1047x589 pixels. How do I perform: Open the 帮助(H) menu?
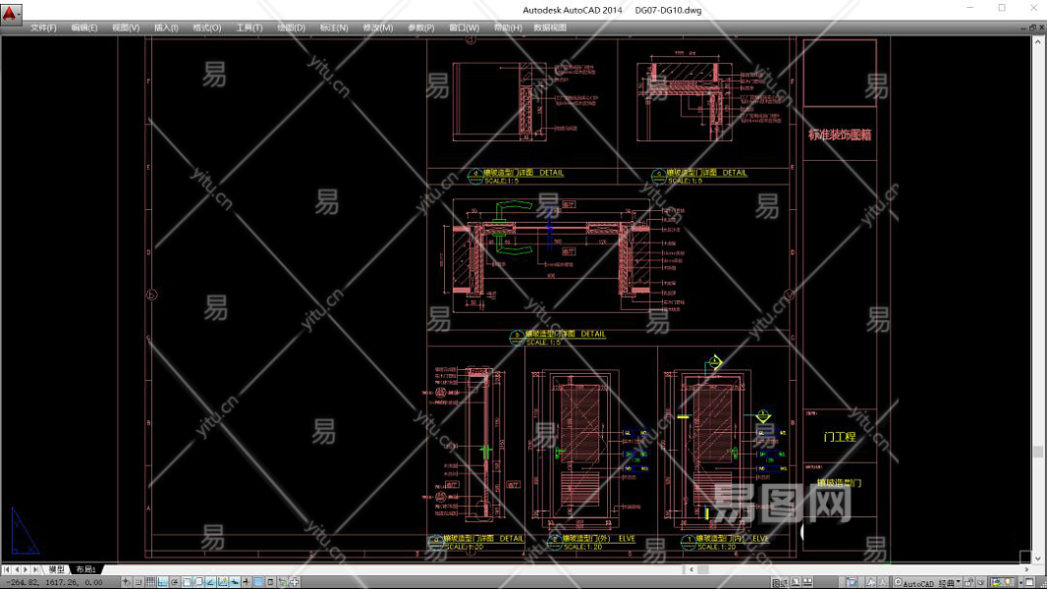click(508, 27)
